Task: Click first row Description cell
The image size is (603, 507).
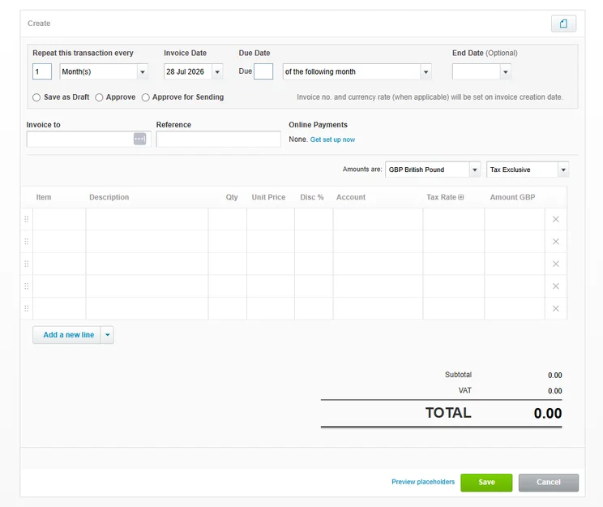Action: (148, 219)
